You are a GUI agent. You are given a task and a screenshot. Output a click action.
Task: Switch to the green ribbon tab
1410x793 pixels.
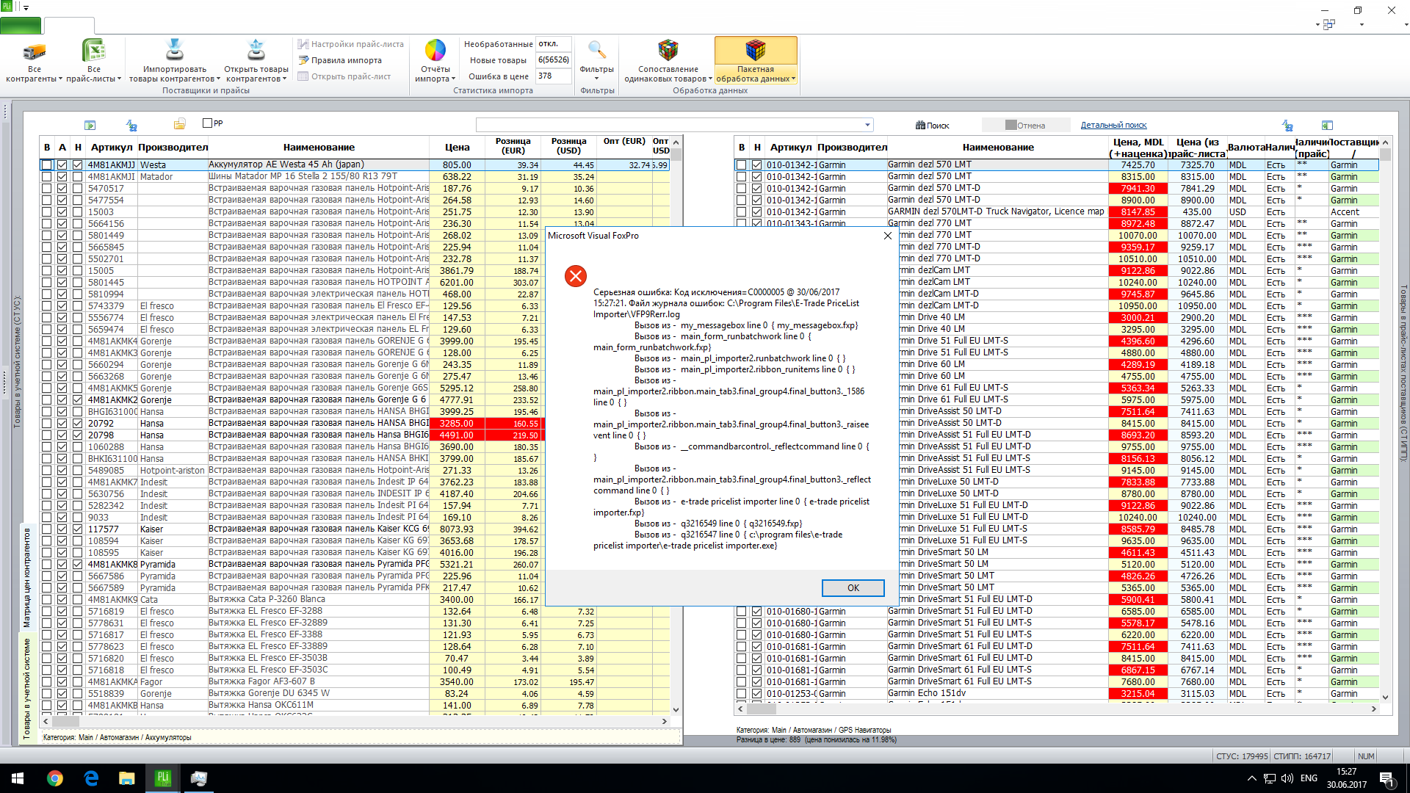click(x=21, y=26)
